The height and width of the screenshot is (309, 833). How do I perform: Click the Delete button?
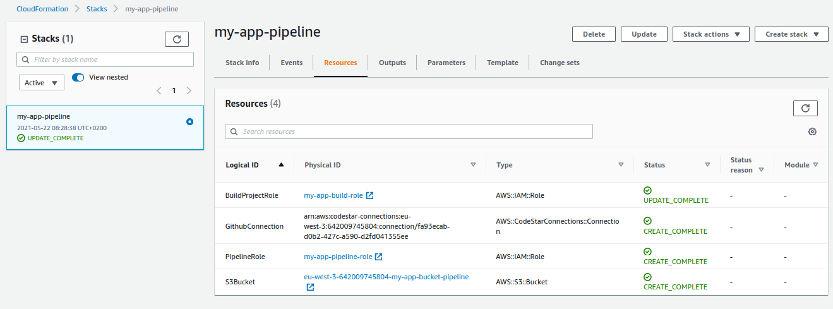[x=594, y=34]
